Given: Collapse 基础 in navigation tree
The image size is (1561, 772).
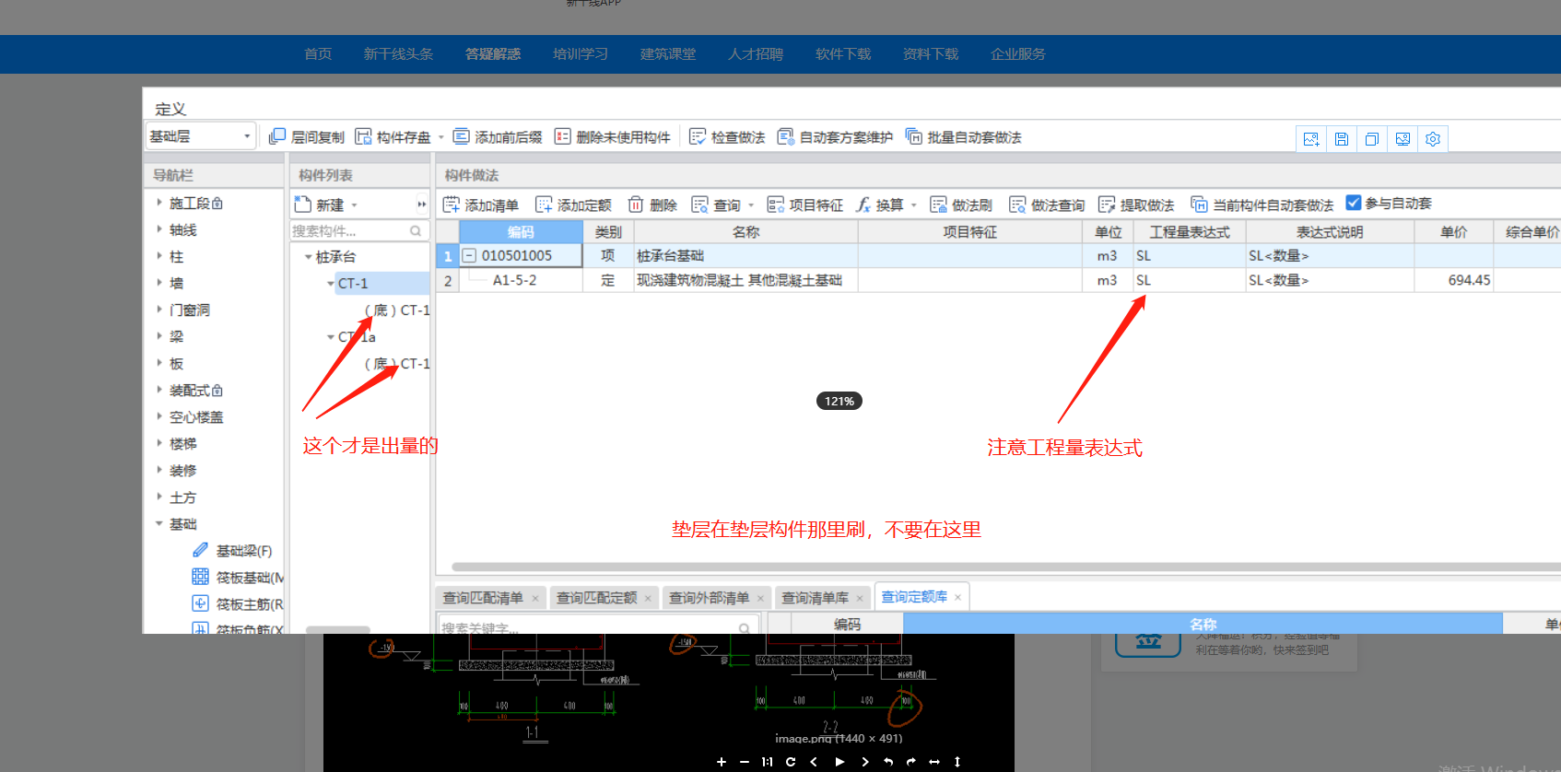Looking at the screenshot, I should click(159, 523).
